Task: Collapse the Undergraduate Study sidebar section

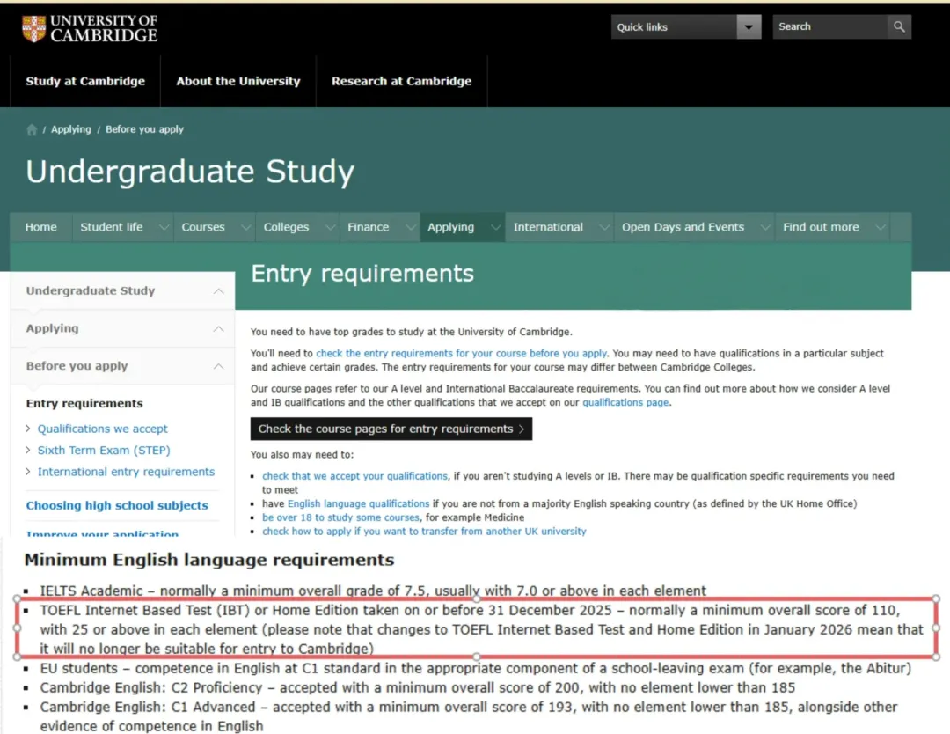Action: pos(218,291)
